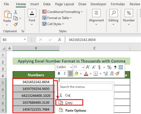Click Format Painter in mini toolbar

tap(117, 74)
